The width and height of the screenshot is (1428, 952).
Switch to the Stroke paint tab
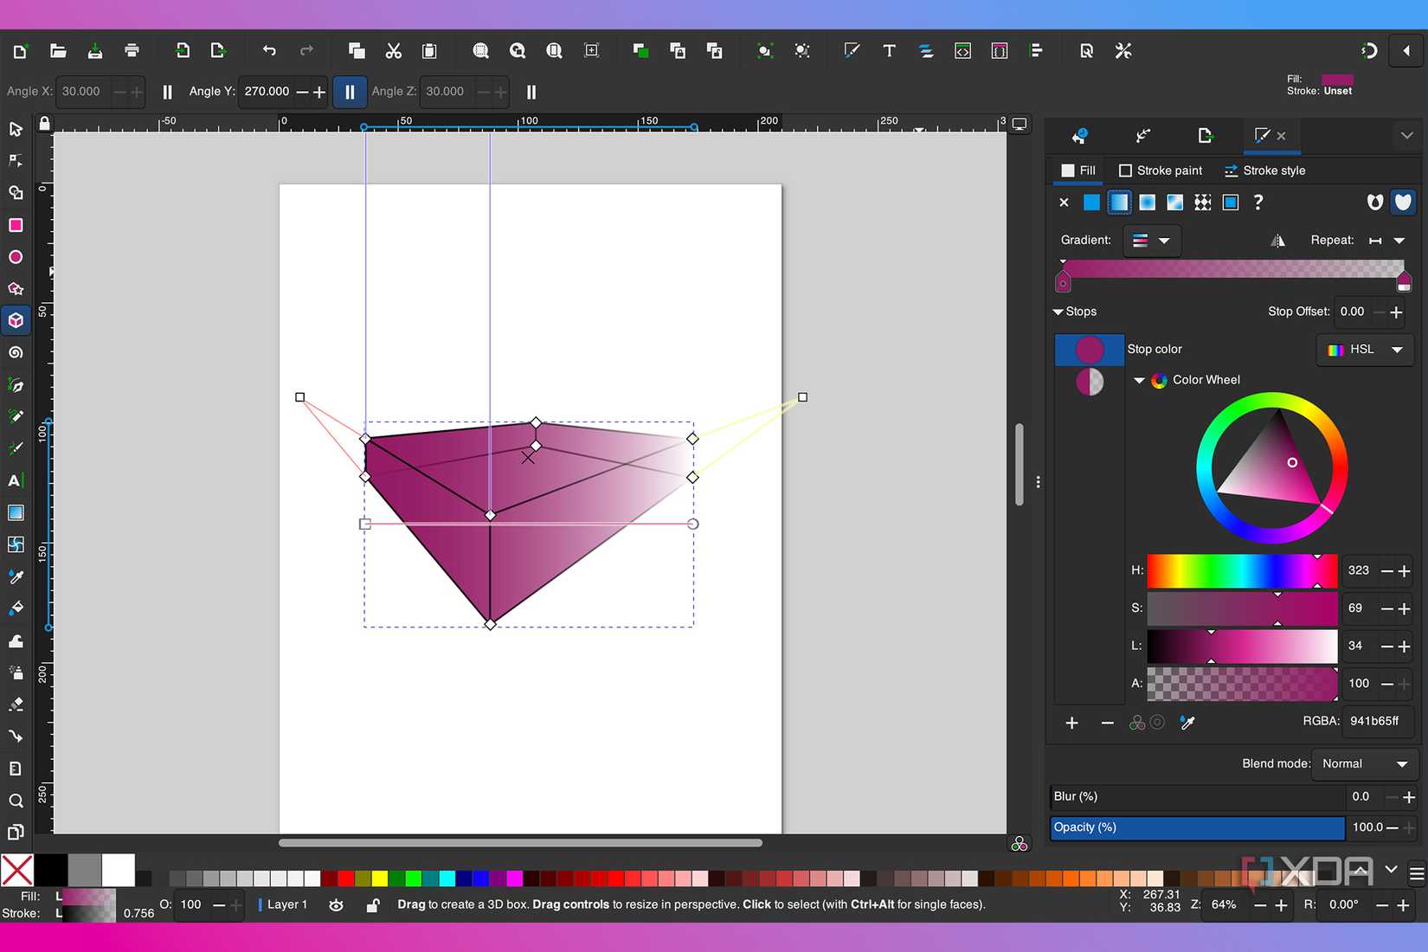1161,170
